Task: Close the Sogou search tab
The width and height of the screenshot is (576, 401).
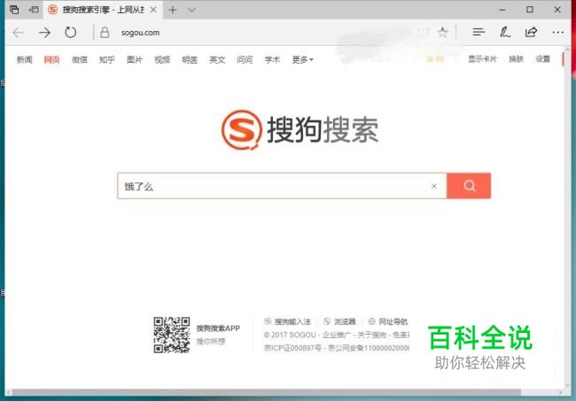Action: click(x=153, y=10)
